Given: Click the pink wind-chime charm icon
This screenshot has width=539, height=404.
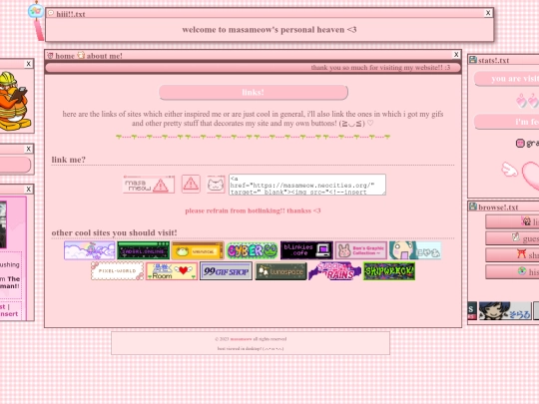Looking at the screenshot, I should [37, 20].
